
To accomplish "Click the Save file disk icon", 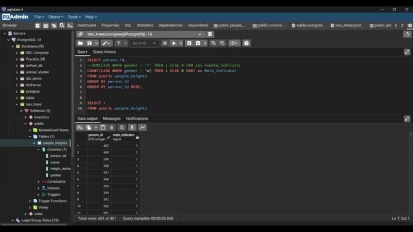I will (x=90, y=43).
